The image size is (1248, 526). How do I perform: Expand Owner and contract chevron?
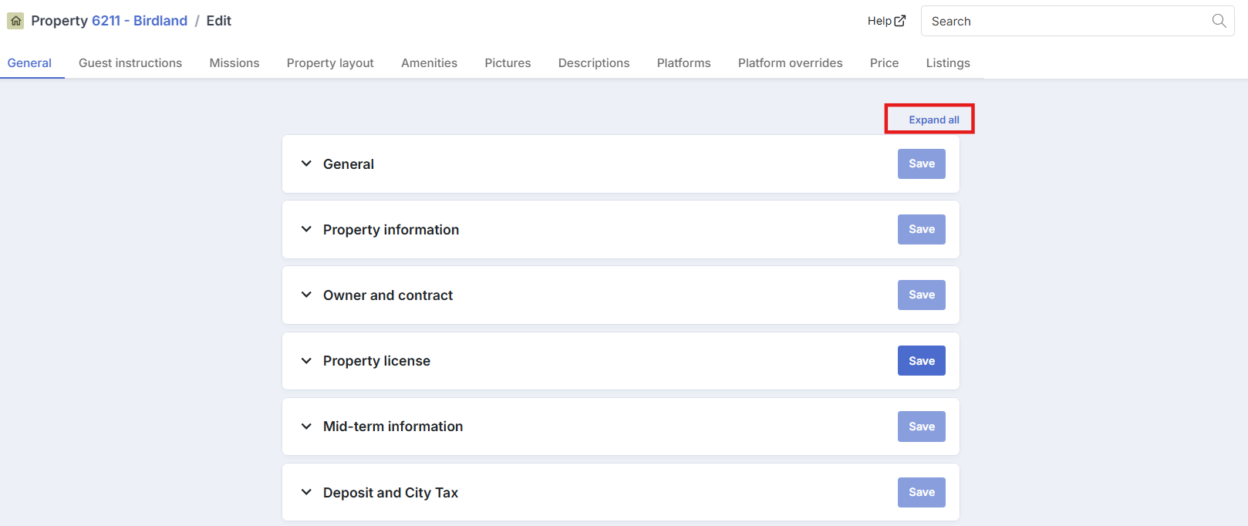click(x=306, y=295)
